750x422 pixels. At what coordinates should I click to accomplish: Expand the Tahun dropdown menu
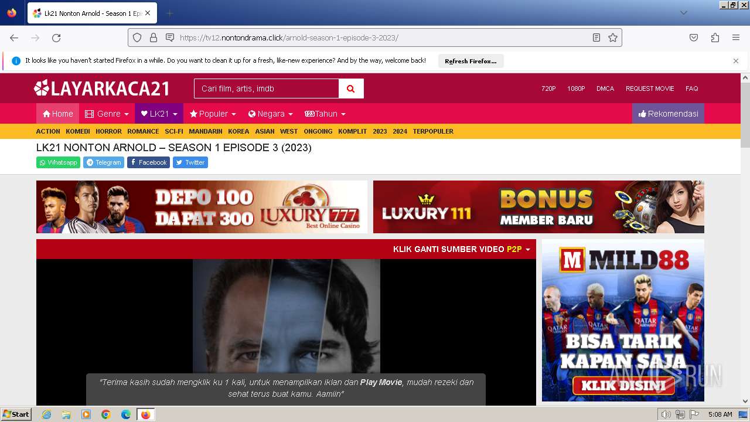(325, 114)
